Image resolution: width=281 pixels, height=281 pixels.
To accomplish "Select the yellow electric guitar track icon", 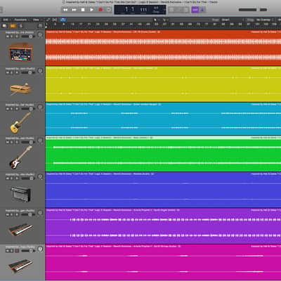I will point(20,122).
